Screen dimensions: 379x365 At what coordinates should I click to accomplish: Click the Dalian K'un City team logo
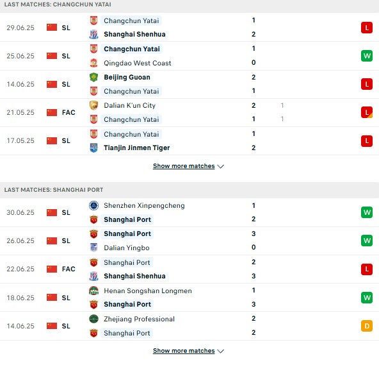tap(93, 105)
